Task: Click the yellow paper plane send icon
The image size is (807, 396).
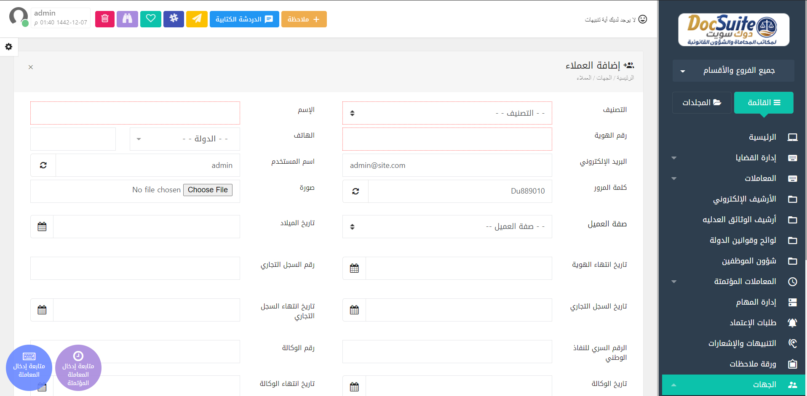Action: pyautogui.click(x=197, y=19)
